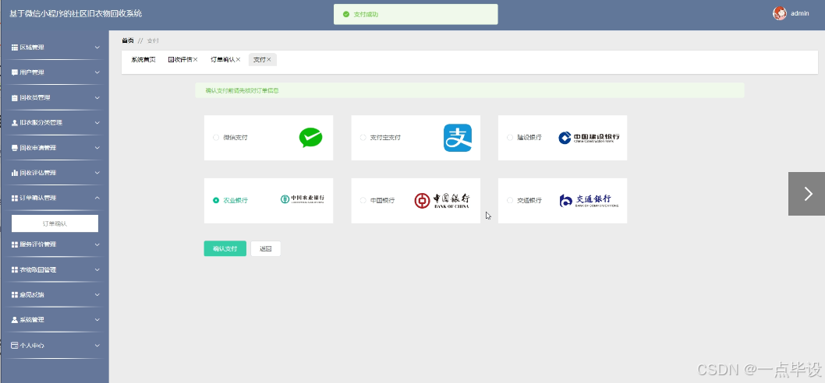Click the blue Alipay logo

click(x=457, y=138)
